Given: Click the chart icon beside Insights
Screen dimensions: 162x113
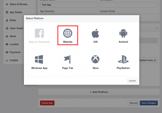Looking at the screenshot, I should click(7, 60).
